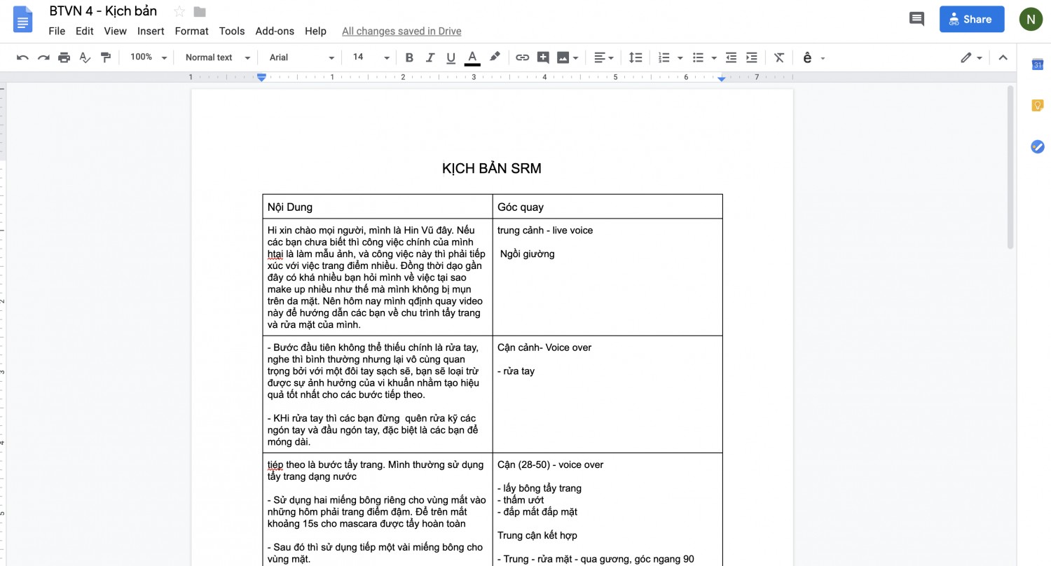This screenshot has height=566, width=1051.
Task: Open Google Tasks side panel
Action: pos(1038,146)
